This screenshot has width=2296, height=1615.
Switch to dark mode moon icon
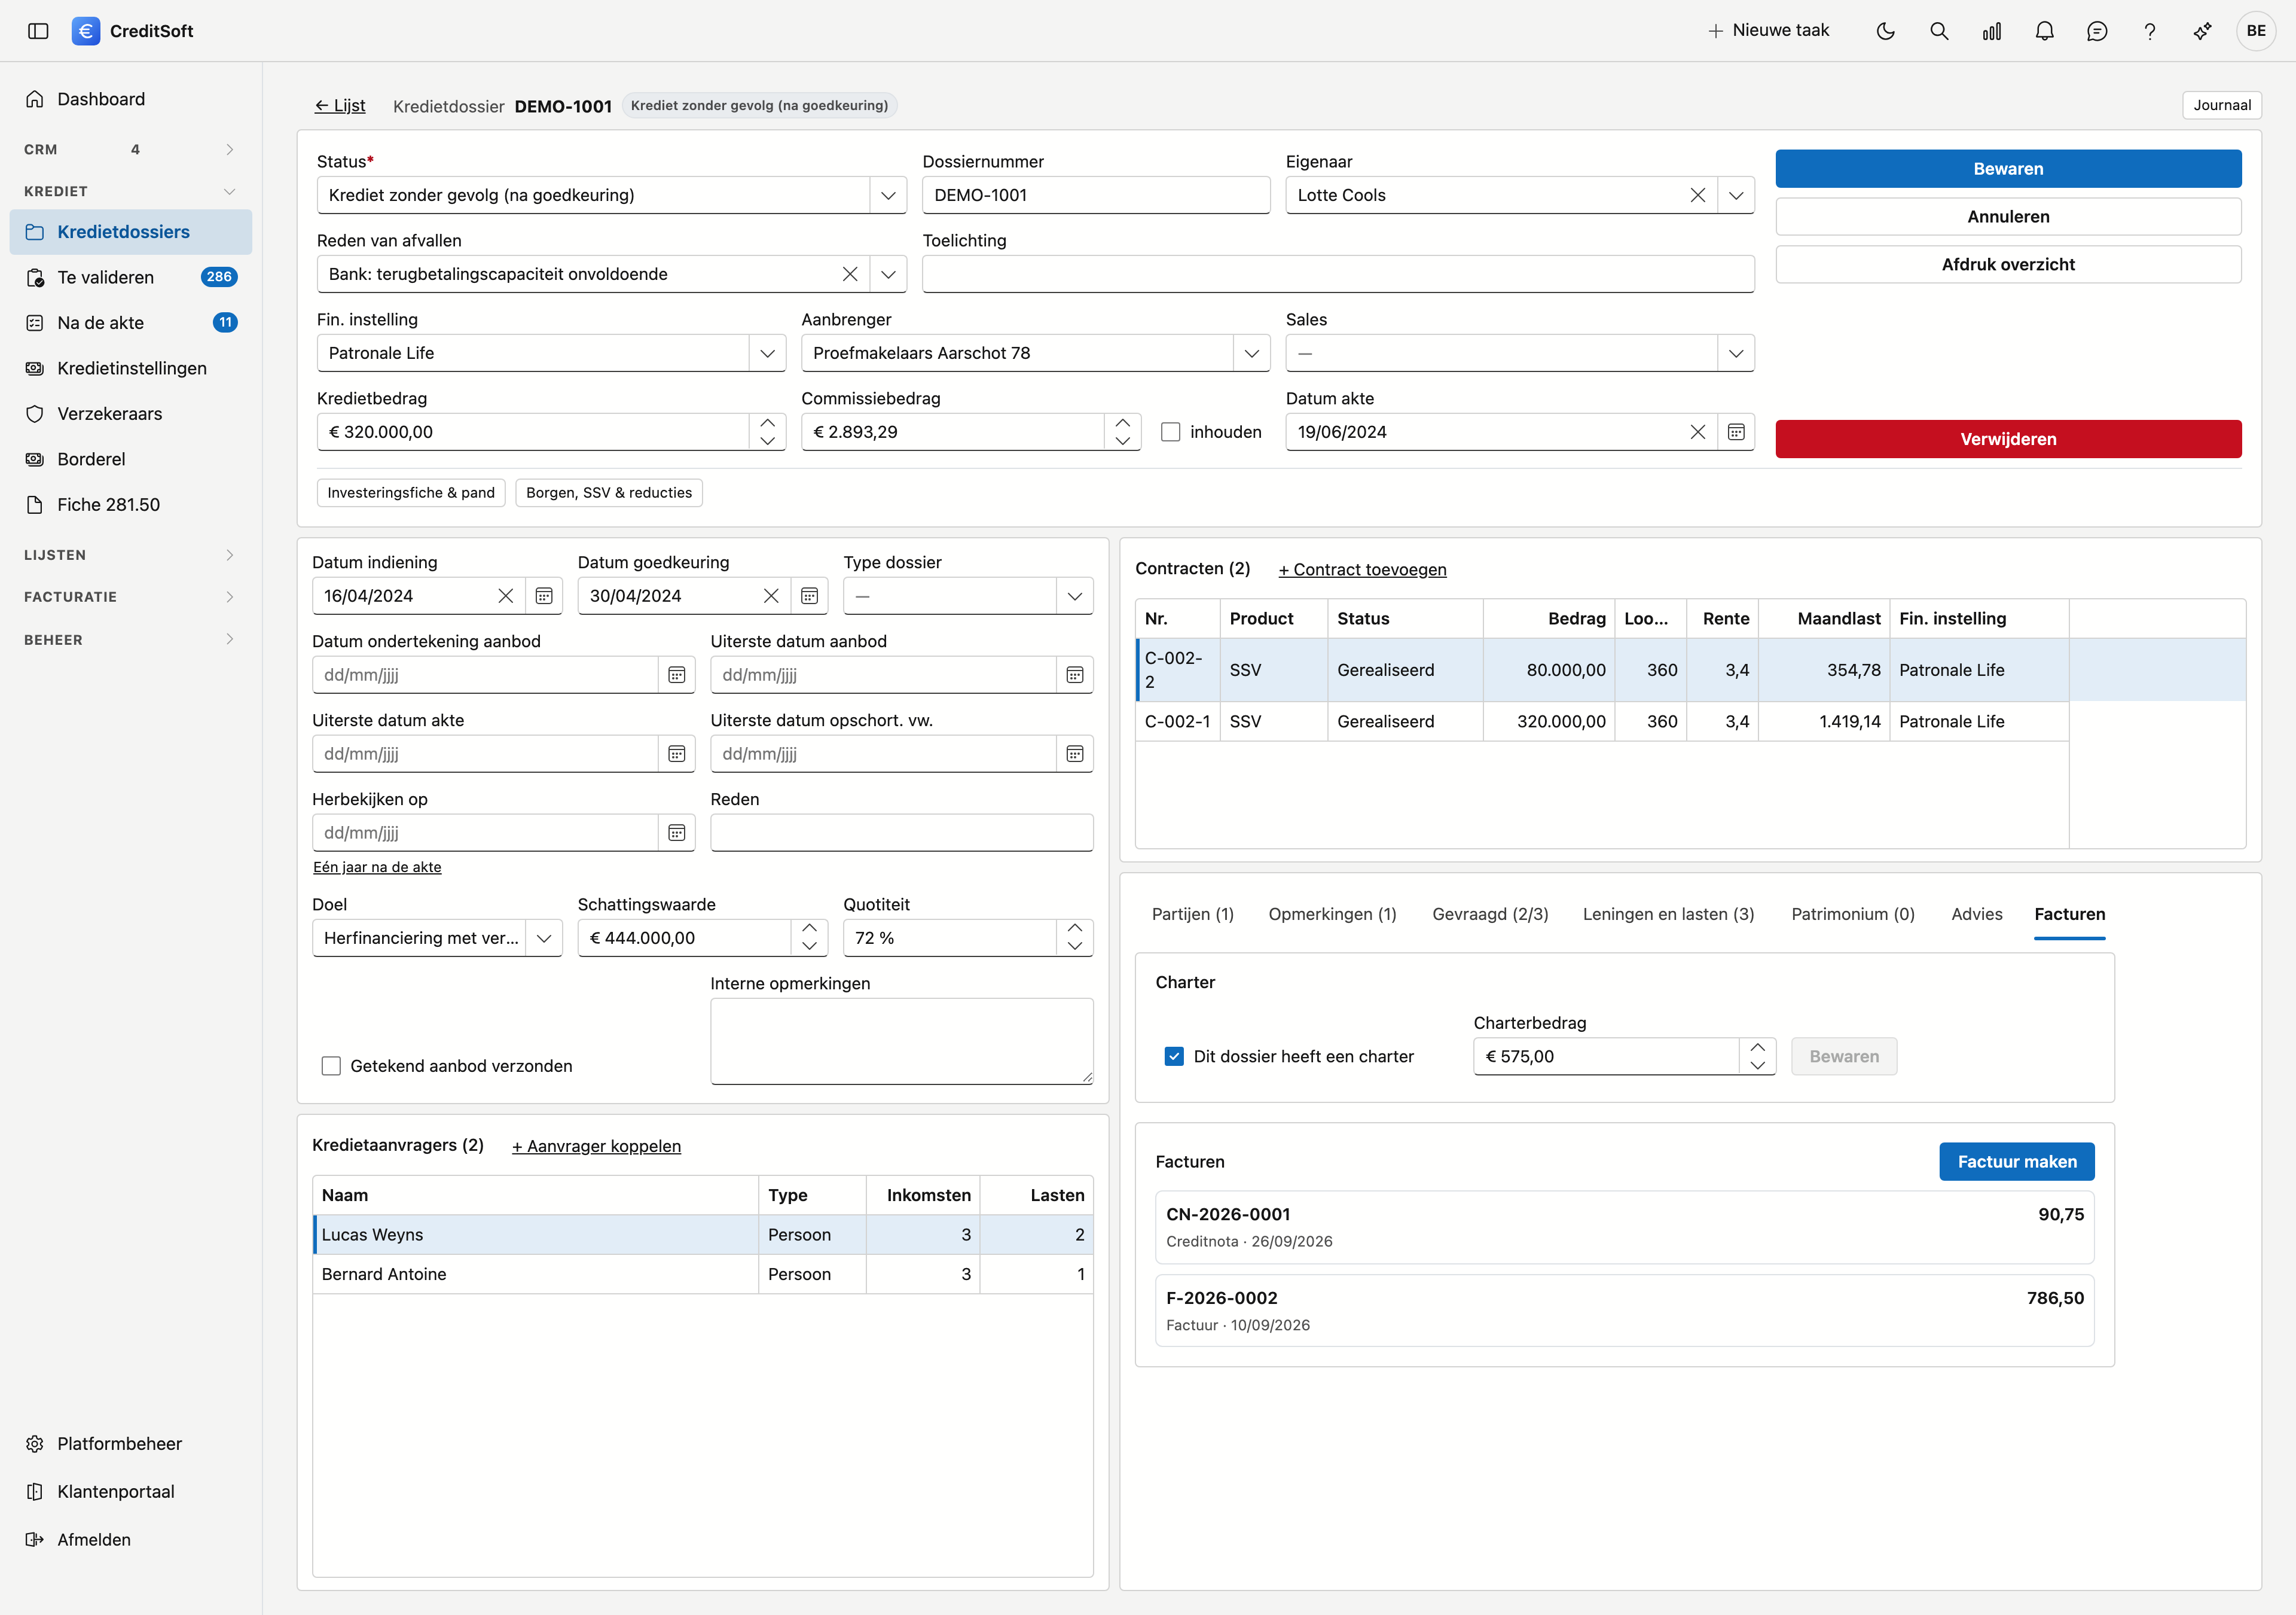[x=1885, y=31]
